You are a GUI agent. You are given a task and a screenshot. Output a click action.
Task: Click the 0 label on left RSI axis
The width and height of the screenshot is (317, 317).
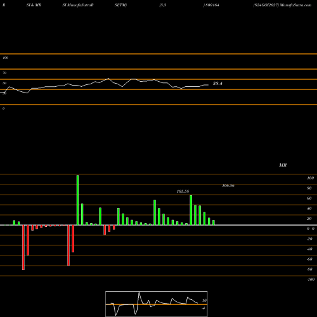[x=3, y=108]
